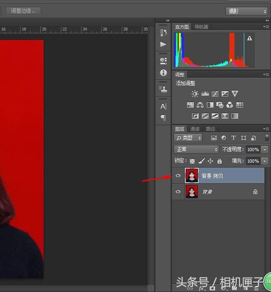
Task: Add a Vibrance adjustment
Action: [235, 94]
